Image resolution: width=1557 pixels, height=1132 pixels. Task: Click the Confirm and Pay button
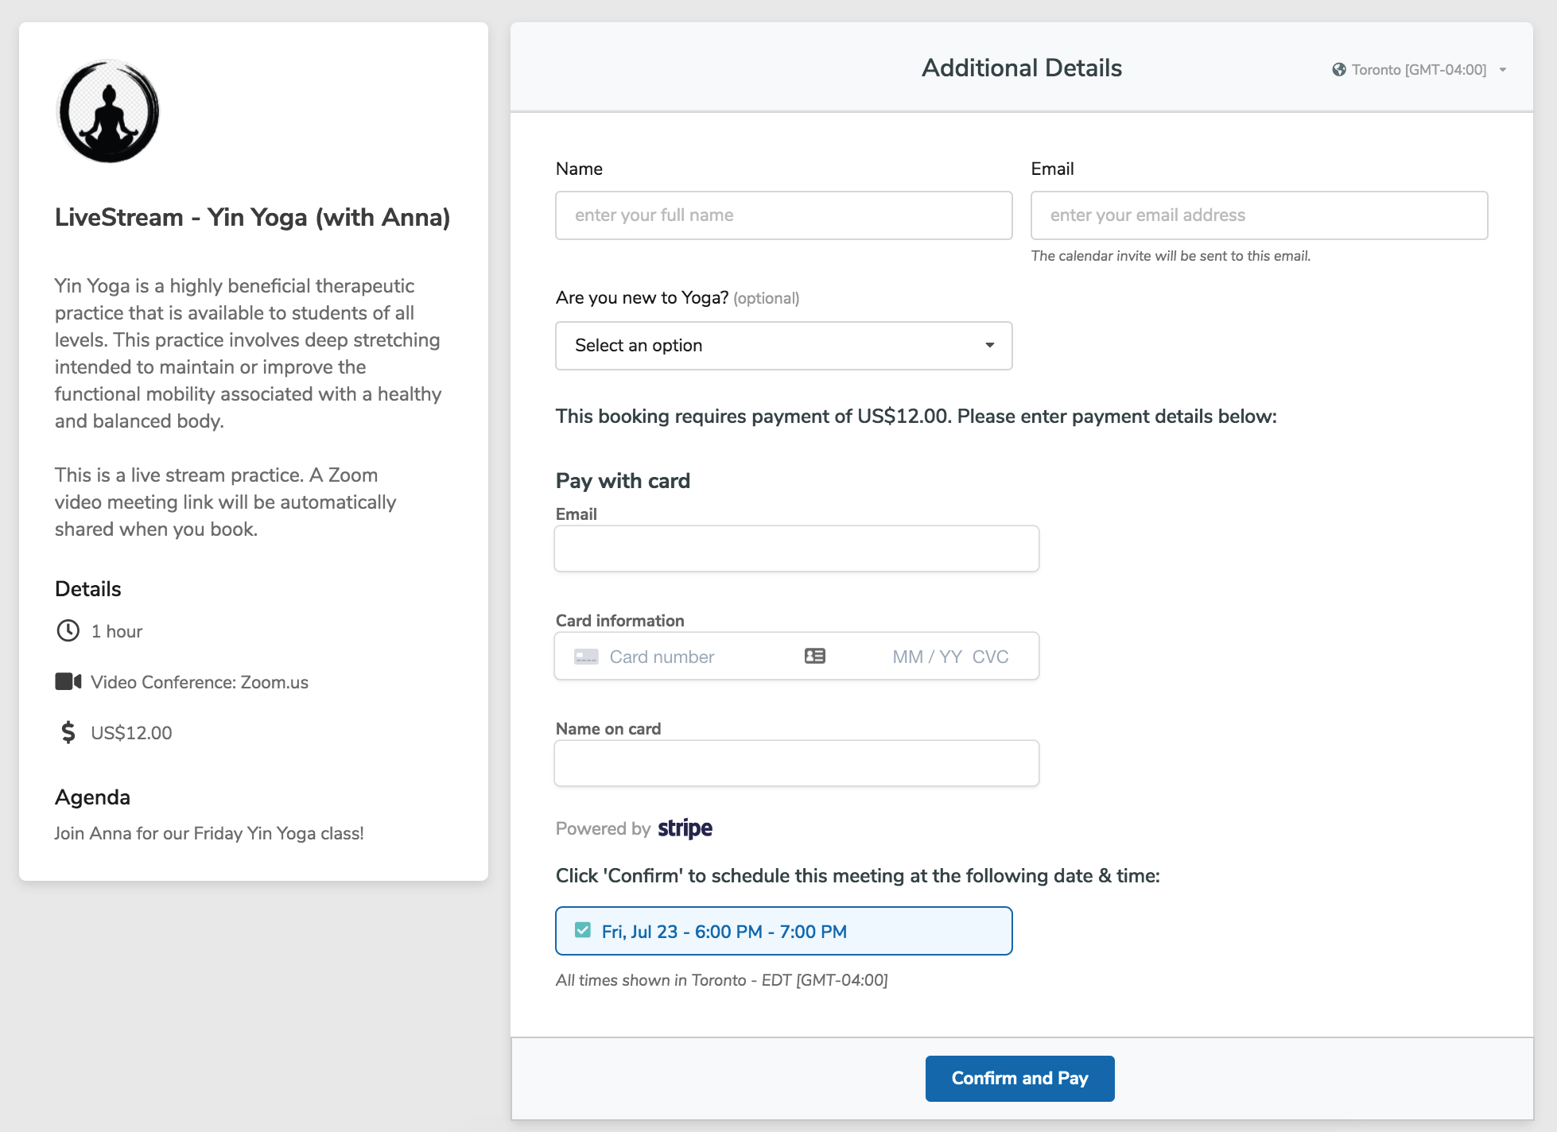(x=1019, y=1078)
